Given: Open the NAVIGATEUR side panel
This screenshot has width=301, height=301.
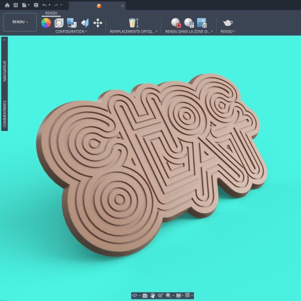Looking at the screenshot, I should (x=5, y=71).
